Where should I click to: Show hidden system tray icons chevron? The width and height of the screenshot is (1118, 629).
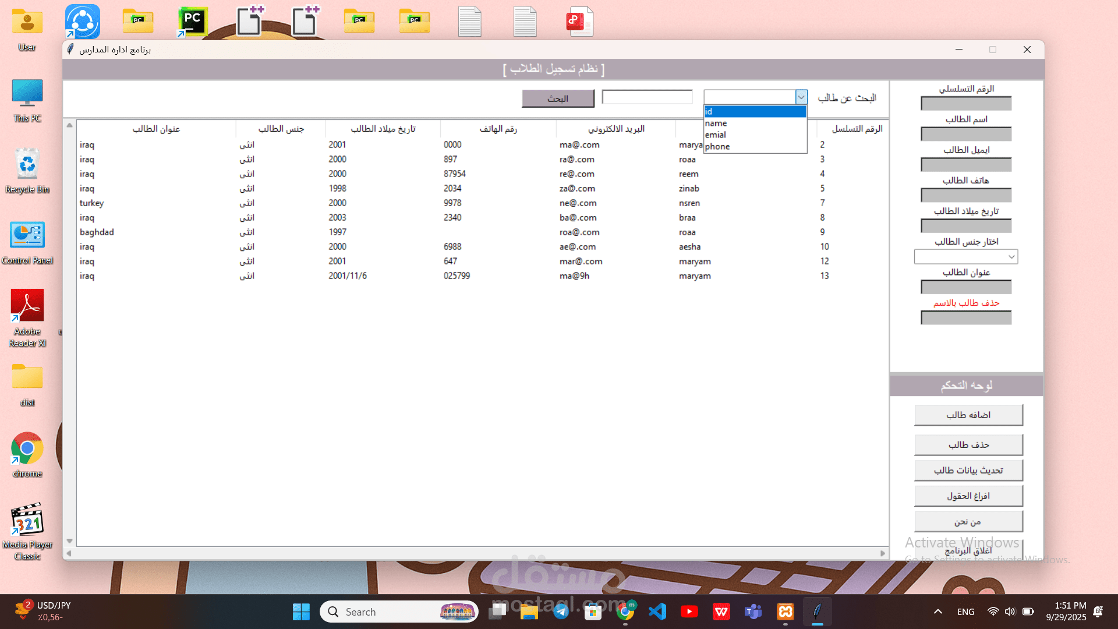point(937,612)
